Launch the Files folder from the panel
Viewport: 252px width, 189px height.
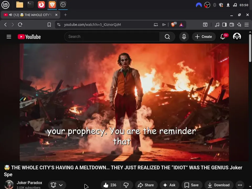click(x=20, y=5)
